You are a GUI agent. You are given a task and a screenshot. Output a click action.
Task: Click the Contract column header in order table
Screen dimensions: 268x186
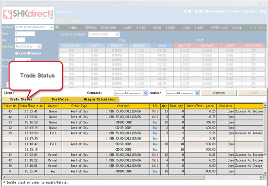(123, 106)
